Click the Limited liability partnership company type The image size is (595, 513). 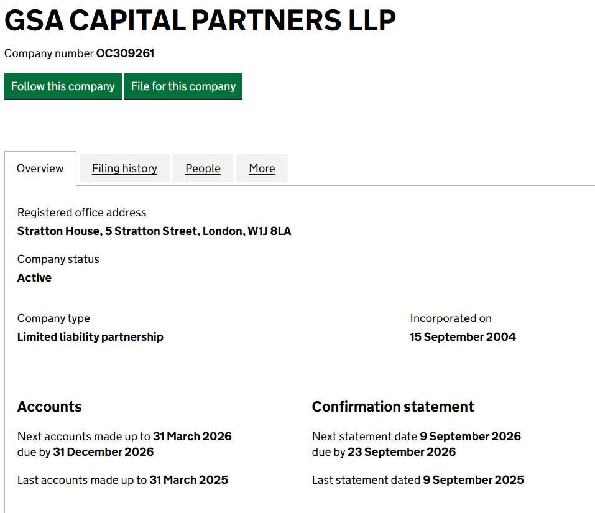click(x=90, y=337)
